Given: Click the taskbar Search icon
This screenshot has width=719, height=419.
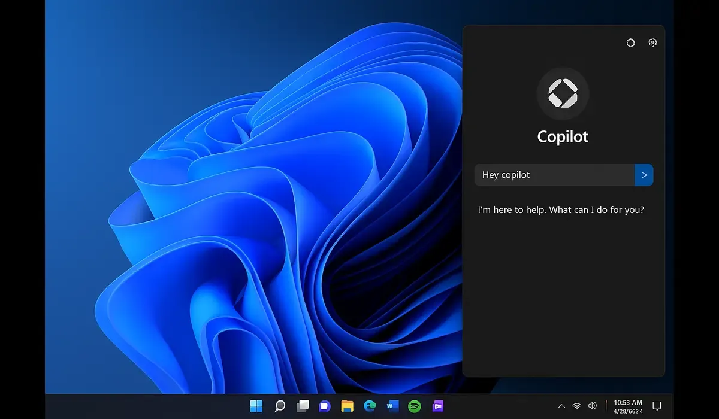Looking at the screenshot, I should click(279, 406).
